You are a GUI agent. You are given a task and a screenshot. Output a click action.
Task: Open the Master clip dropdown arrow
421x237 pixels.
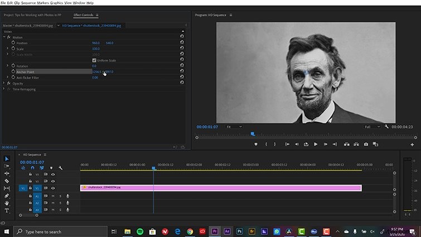tap(58, 26)
